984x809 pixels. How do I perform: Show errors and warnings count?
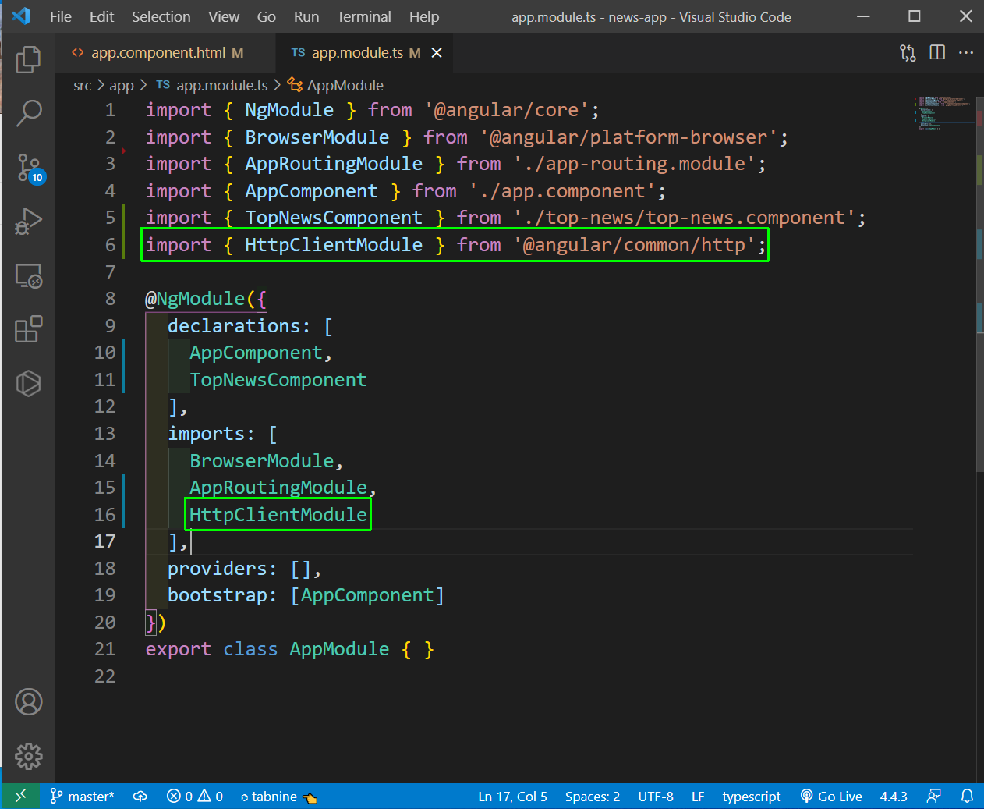(x=195, y=797)
